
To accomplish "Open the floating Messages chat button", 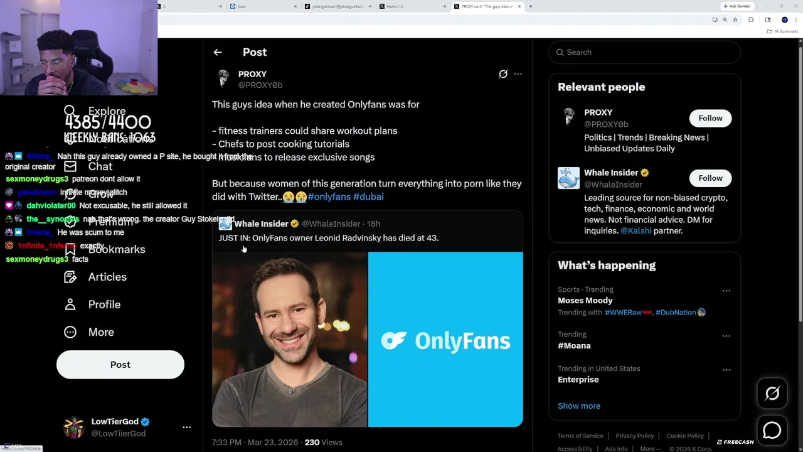I will click(772, 430).
